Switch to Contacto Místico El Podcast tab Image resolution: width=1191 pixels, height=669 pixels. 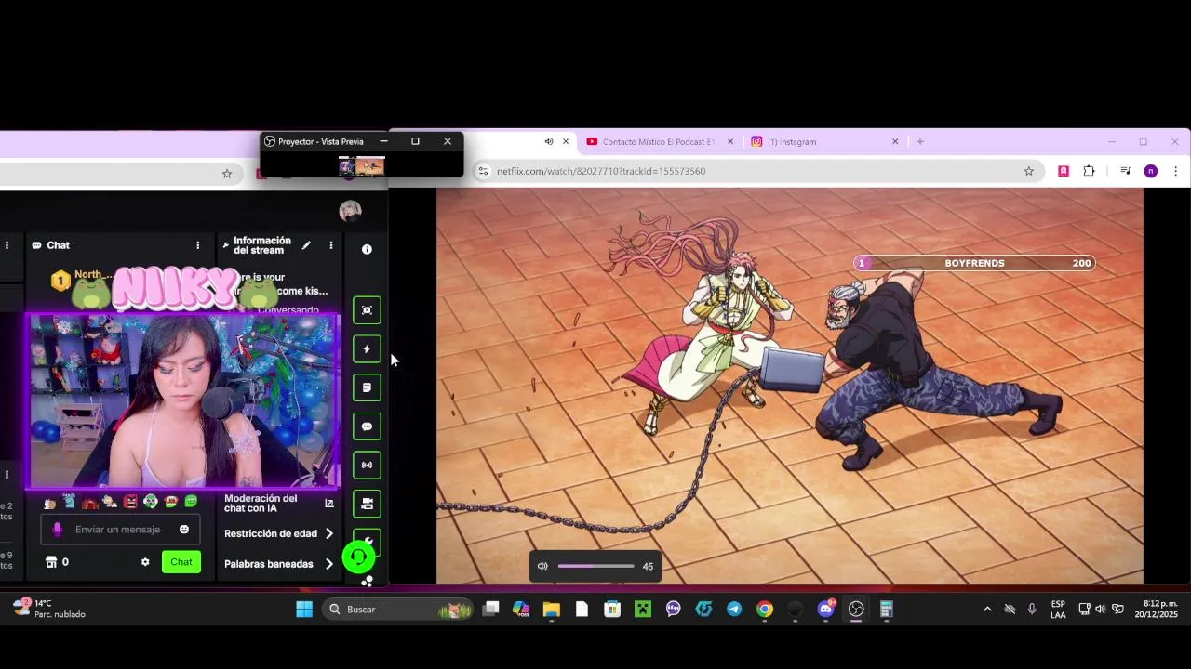pos(651,142)
